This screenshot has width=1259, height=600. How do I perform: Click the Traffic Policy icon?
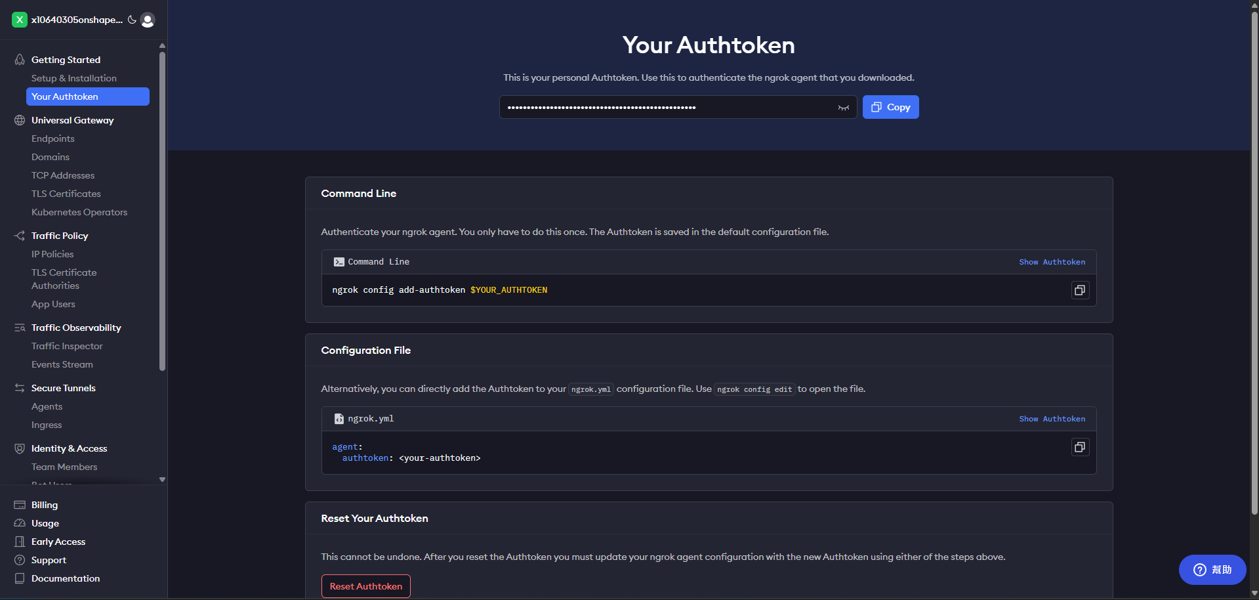(20, 236)
